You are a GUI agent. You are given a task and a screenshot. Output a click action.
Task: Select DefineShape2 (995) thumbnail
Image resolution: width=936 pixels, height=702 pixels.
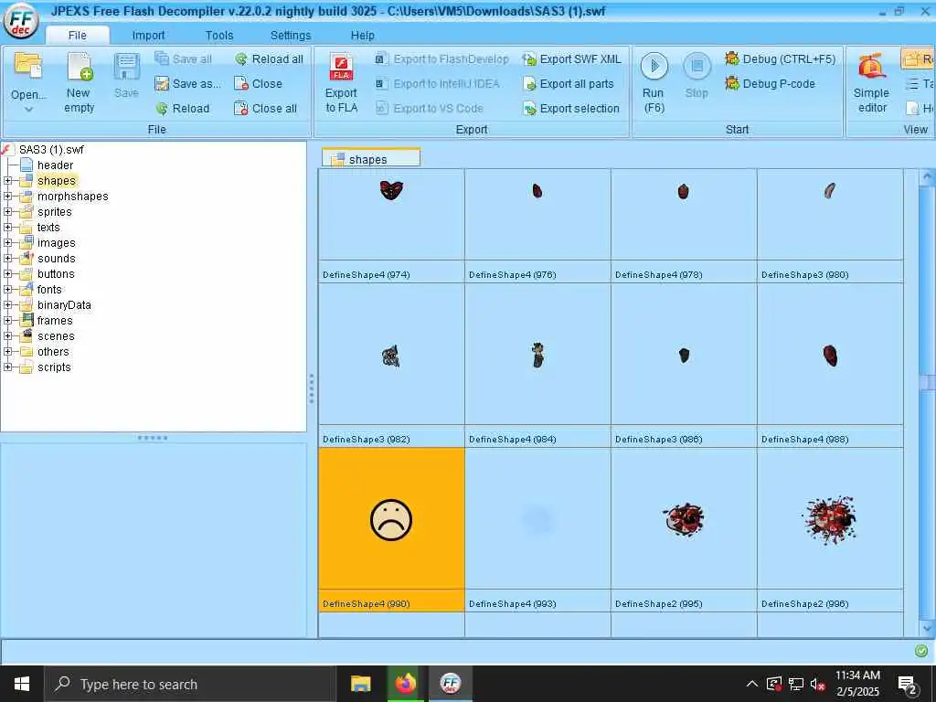[684, 529]
